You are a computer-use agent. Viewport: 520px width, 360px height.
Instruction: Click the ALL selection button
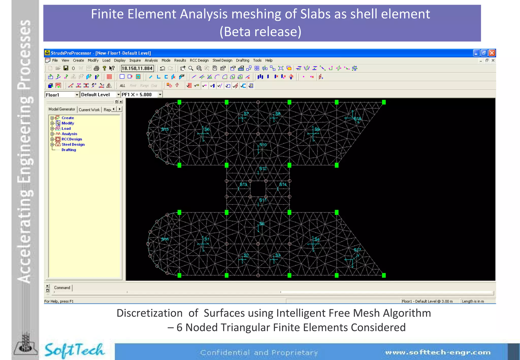(123, 86)
